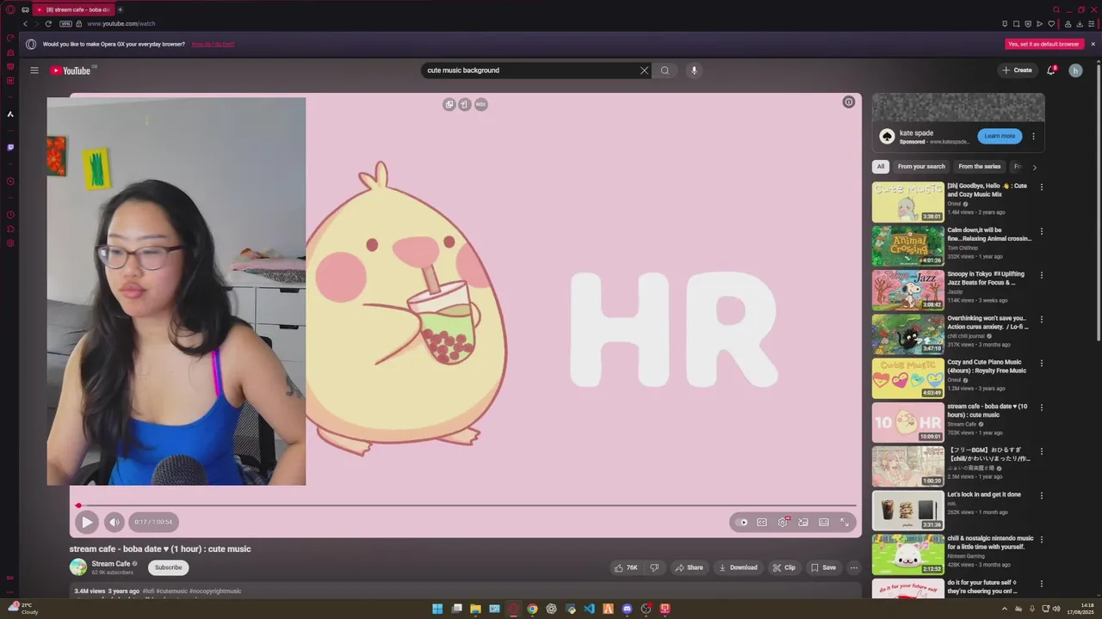Toggle theater mode
Screen dimensions: 1102x619
tap(824, 522)
